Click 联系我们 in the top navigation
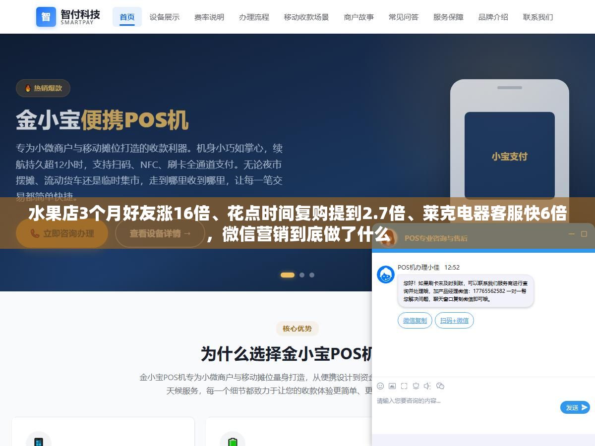 538,17
